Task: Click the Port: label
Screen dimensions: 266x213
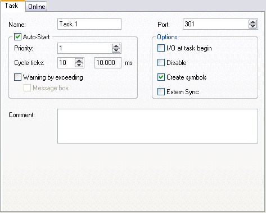Action: click(164, 25)
